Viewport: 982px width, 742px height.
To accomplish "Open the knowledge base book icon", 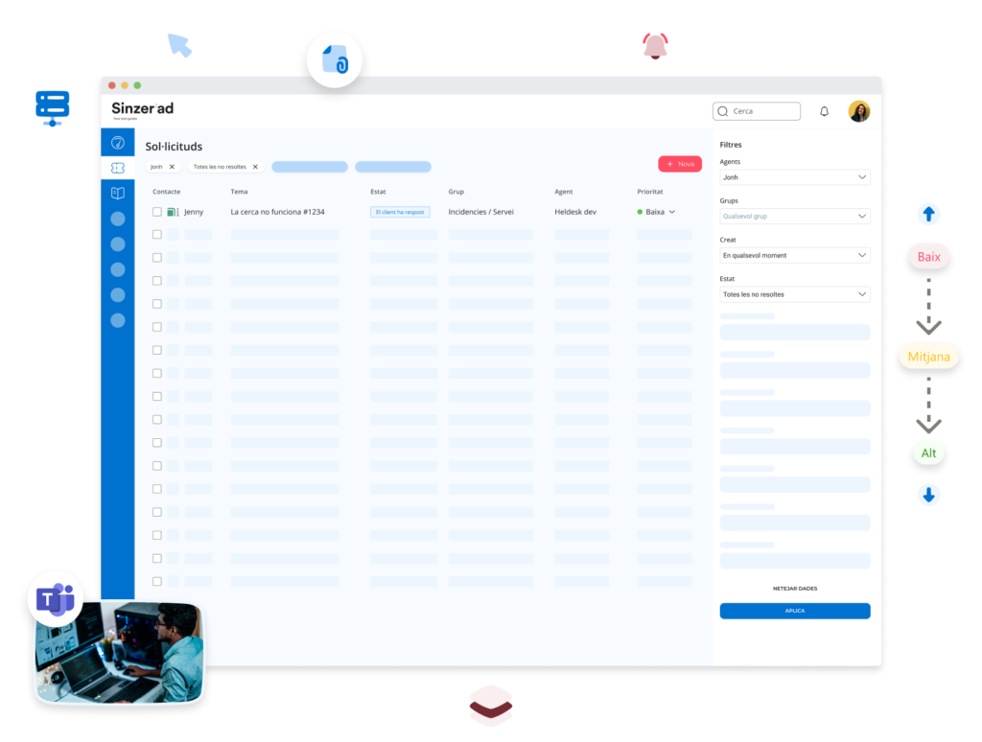I will click(x=118, y=193).
